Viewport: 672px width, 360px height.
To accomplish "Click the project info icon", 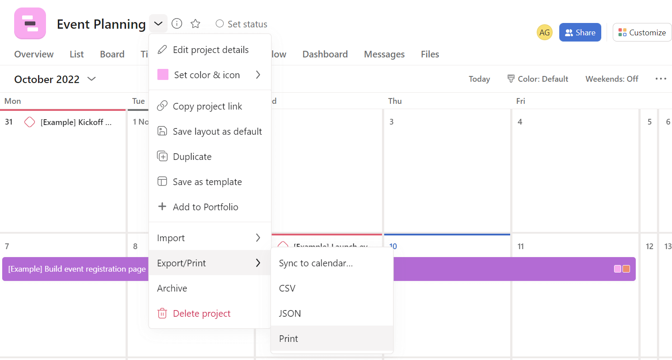I will (x=177, y=24).
